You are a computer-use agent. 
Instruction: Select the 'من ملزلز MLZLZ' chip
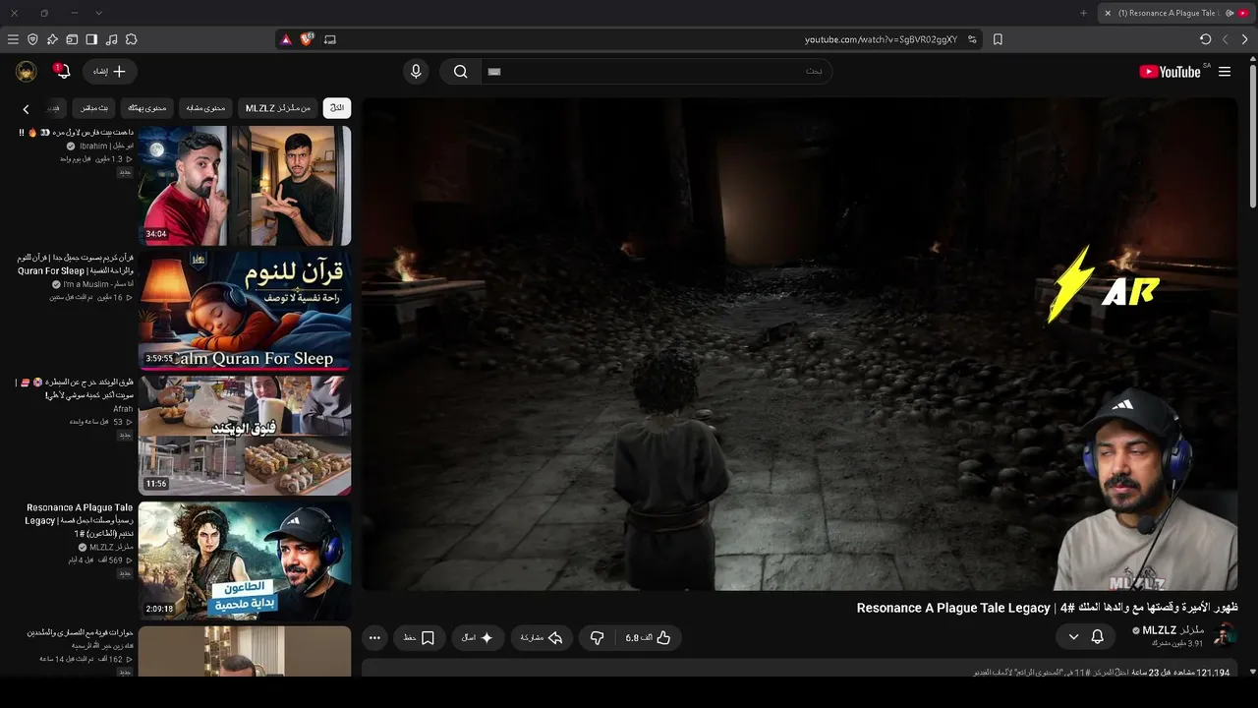click(278, 108)
